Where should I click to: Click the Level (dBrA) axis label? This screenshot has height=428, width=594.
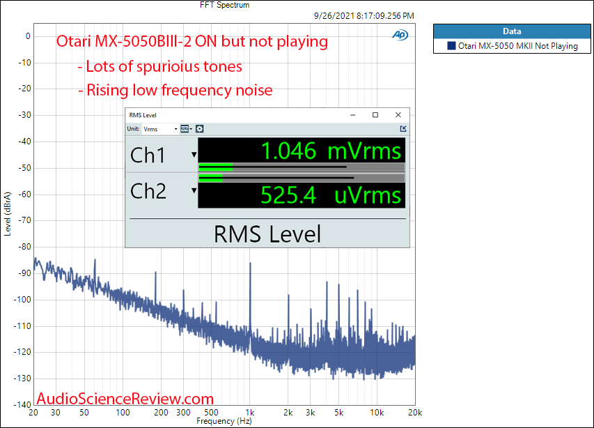(x=7, y=214)
